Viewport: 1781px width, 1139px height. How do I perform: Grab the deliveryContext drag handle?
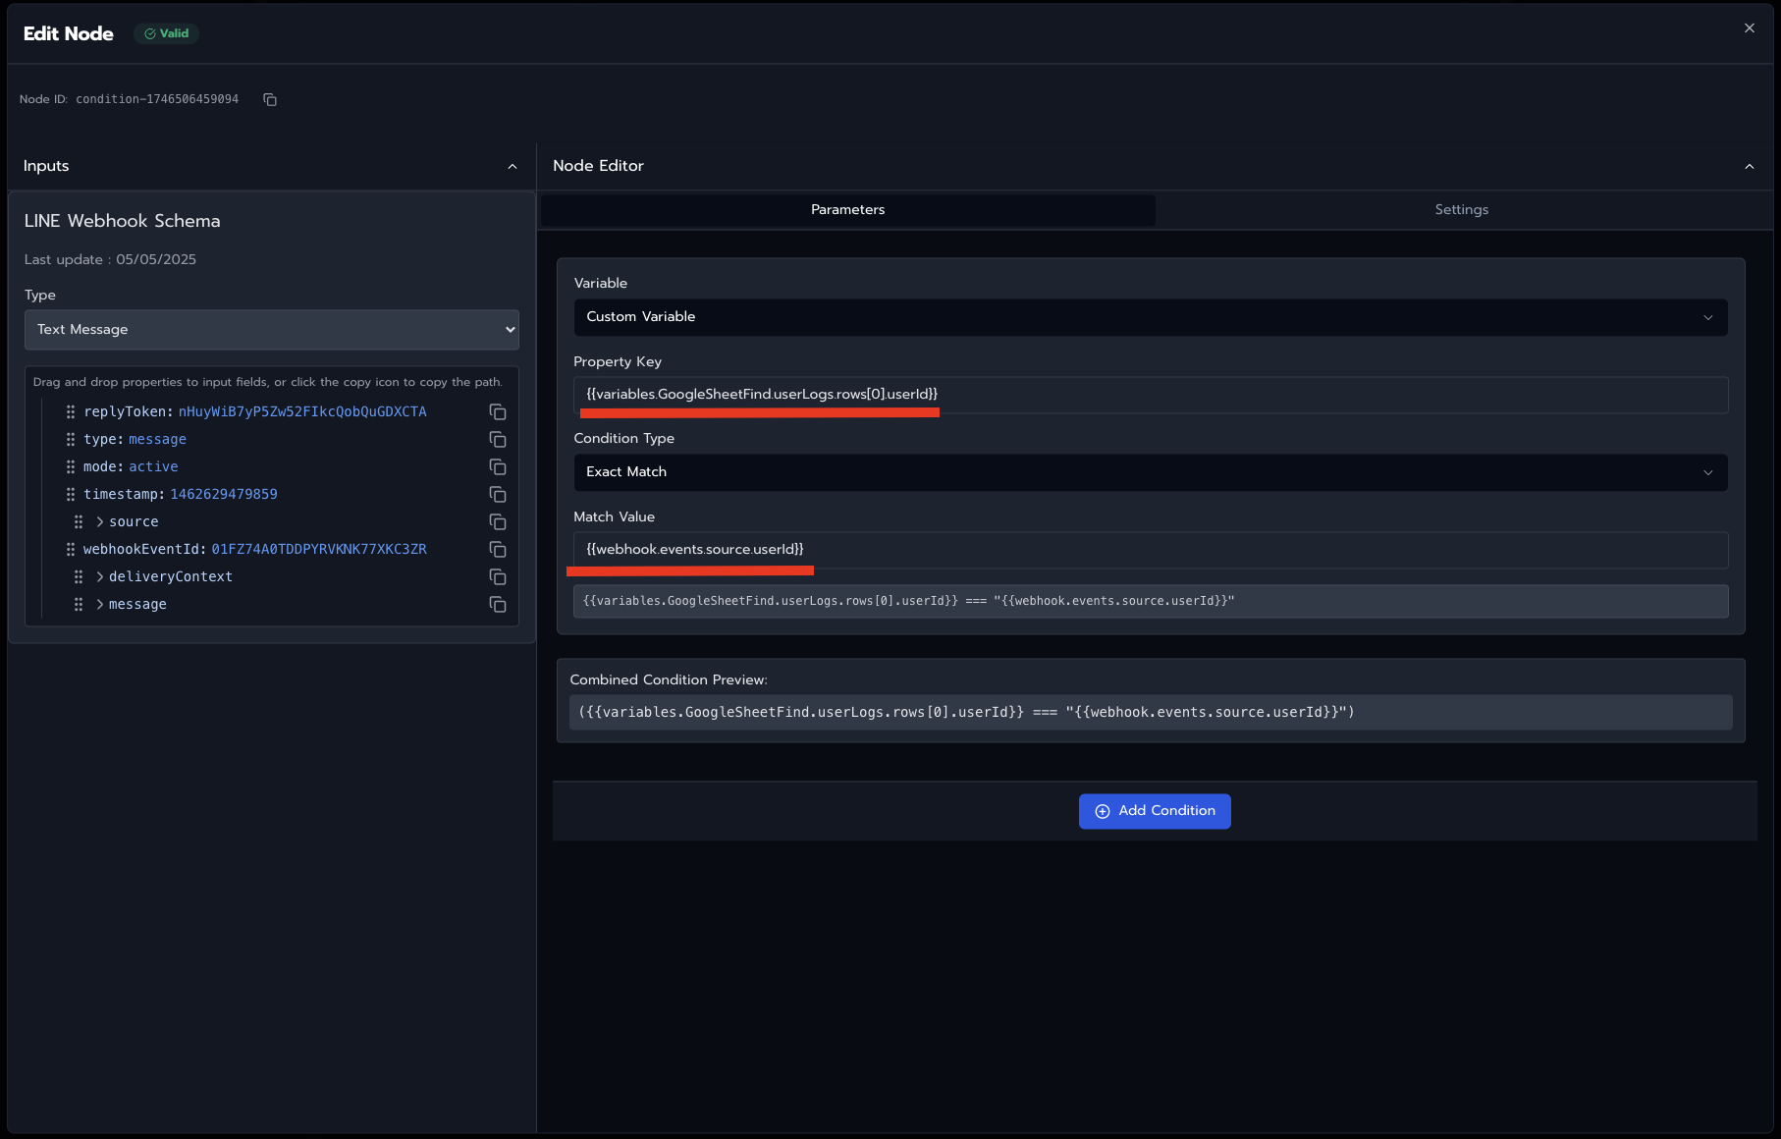point(79,576)
